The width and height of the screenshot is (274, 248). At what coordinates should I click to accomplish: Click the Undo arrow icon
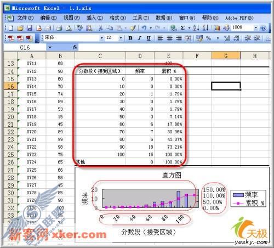[144, 28]
